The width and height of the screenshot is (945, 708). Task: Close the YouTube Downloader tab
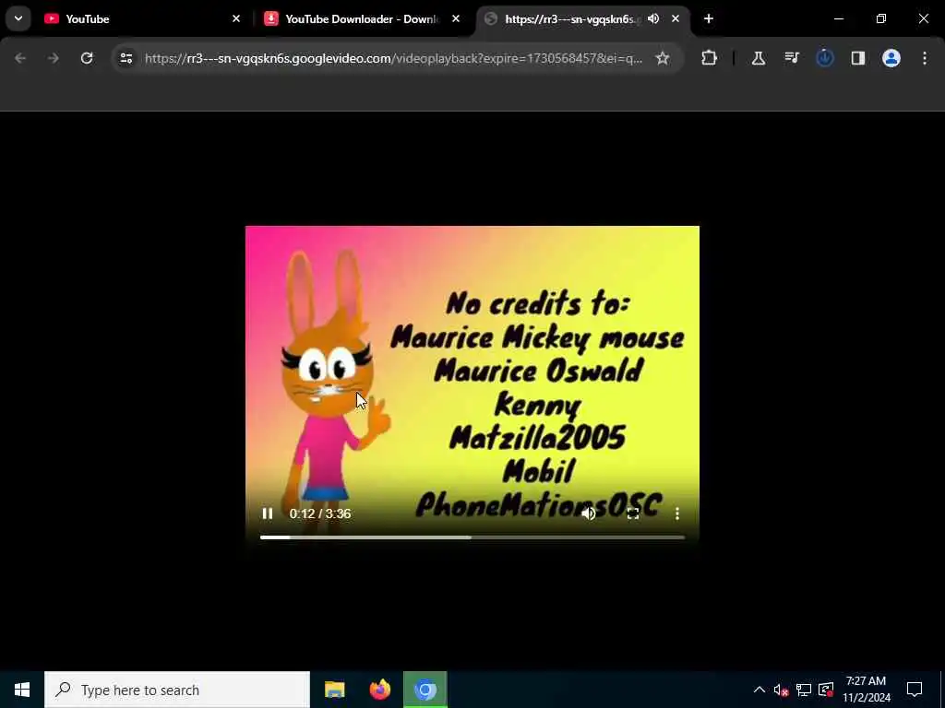tap(456, 19)
